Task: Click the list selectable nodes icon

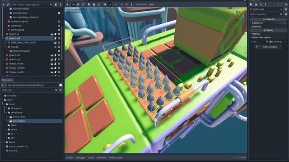Action: coord(89,4)
